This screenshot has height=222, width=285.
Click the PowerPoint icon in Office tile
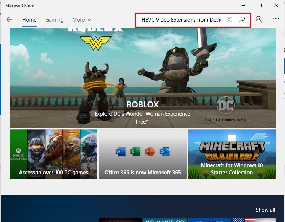(x=150, y=152)
